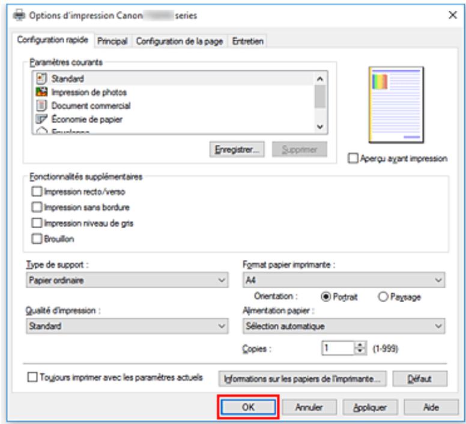This screenshot has width=466, height=424.
Task: Click scroll down arrow in Paramètres courants list
Action: [x=320, y=127]
